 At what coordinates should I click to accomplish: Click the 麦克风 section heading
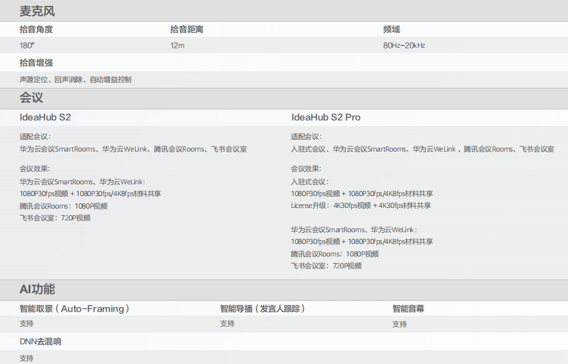point(37,11)
